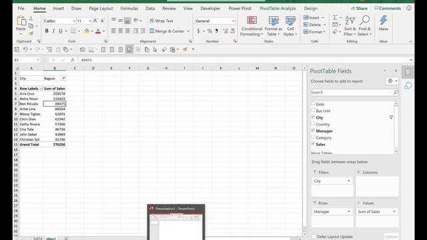Open Sort & Filter menu
Image resolution: width=427 pixels, height=240 pixels.
point(350,26)
